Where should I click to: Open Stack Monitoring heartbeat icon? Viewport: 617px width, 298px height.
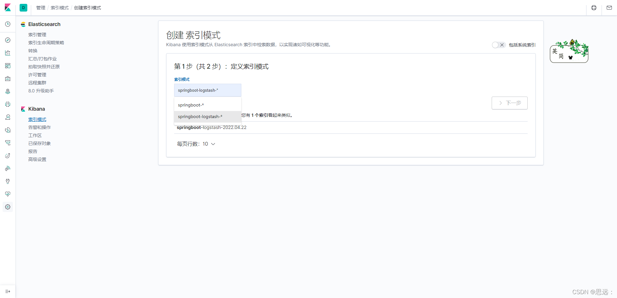coord(8,194)
